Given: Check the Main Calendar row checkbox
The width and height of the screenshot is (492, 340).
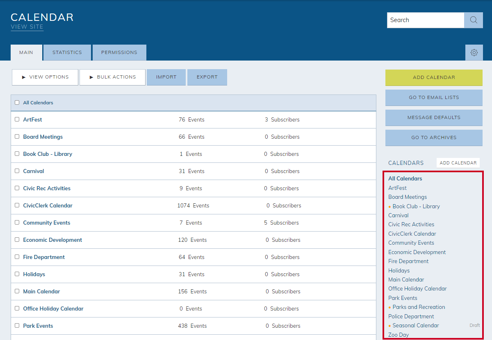Looking at the screenshot, I should coord(17,291).
